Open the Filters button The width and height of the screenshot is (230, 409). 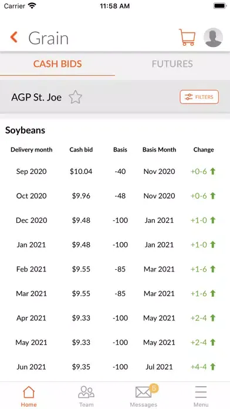pos(199,97)
